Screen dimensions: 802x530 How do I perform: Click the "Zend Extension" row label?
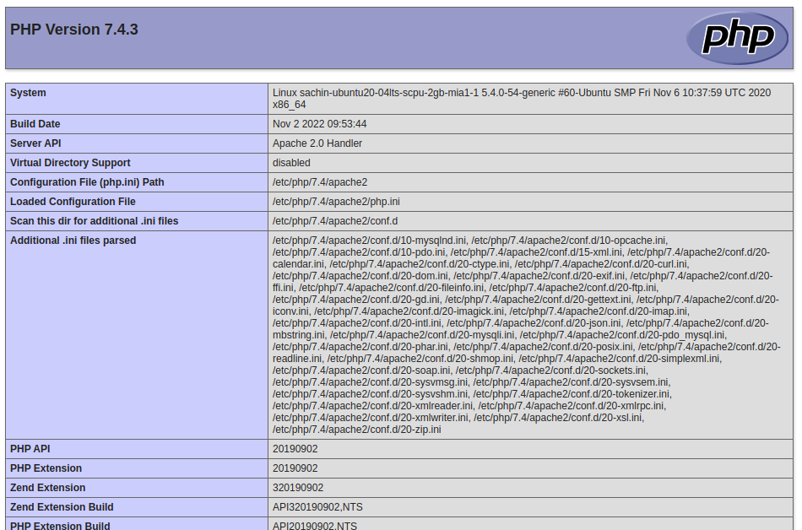click(48, 488)
